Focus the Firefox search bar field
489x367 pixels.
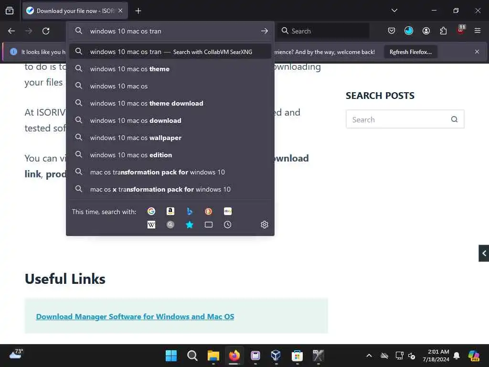(x=324, y=31)
